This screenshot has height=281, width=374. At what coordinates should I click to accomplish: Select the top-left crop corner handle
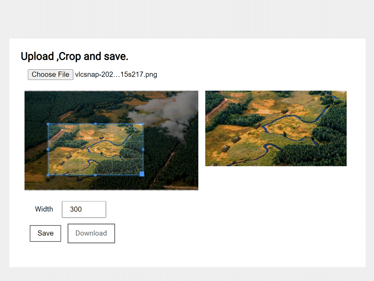pos(48,124)
